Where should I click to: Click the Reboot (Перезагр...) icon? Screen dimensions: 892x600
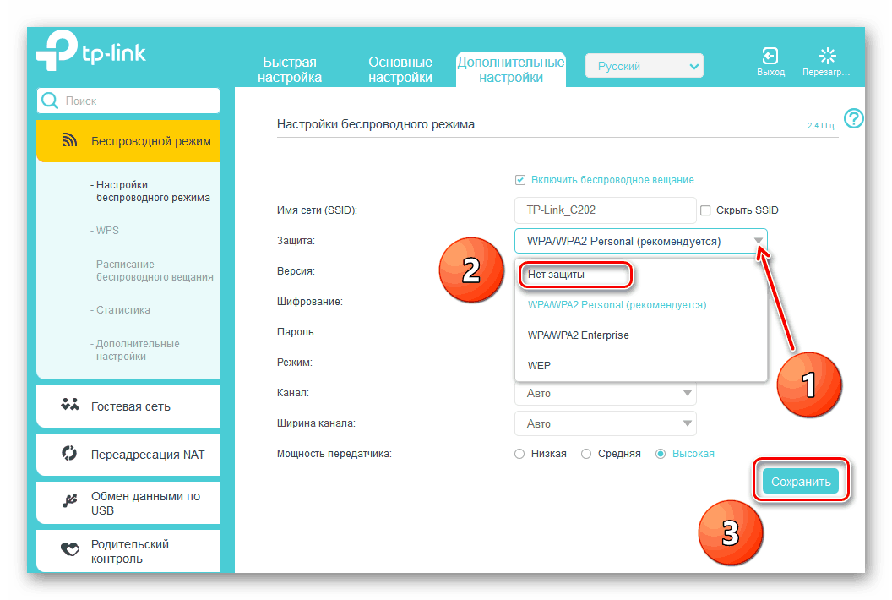tap(827, 57)
